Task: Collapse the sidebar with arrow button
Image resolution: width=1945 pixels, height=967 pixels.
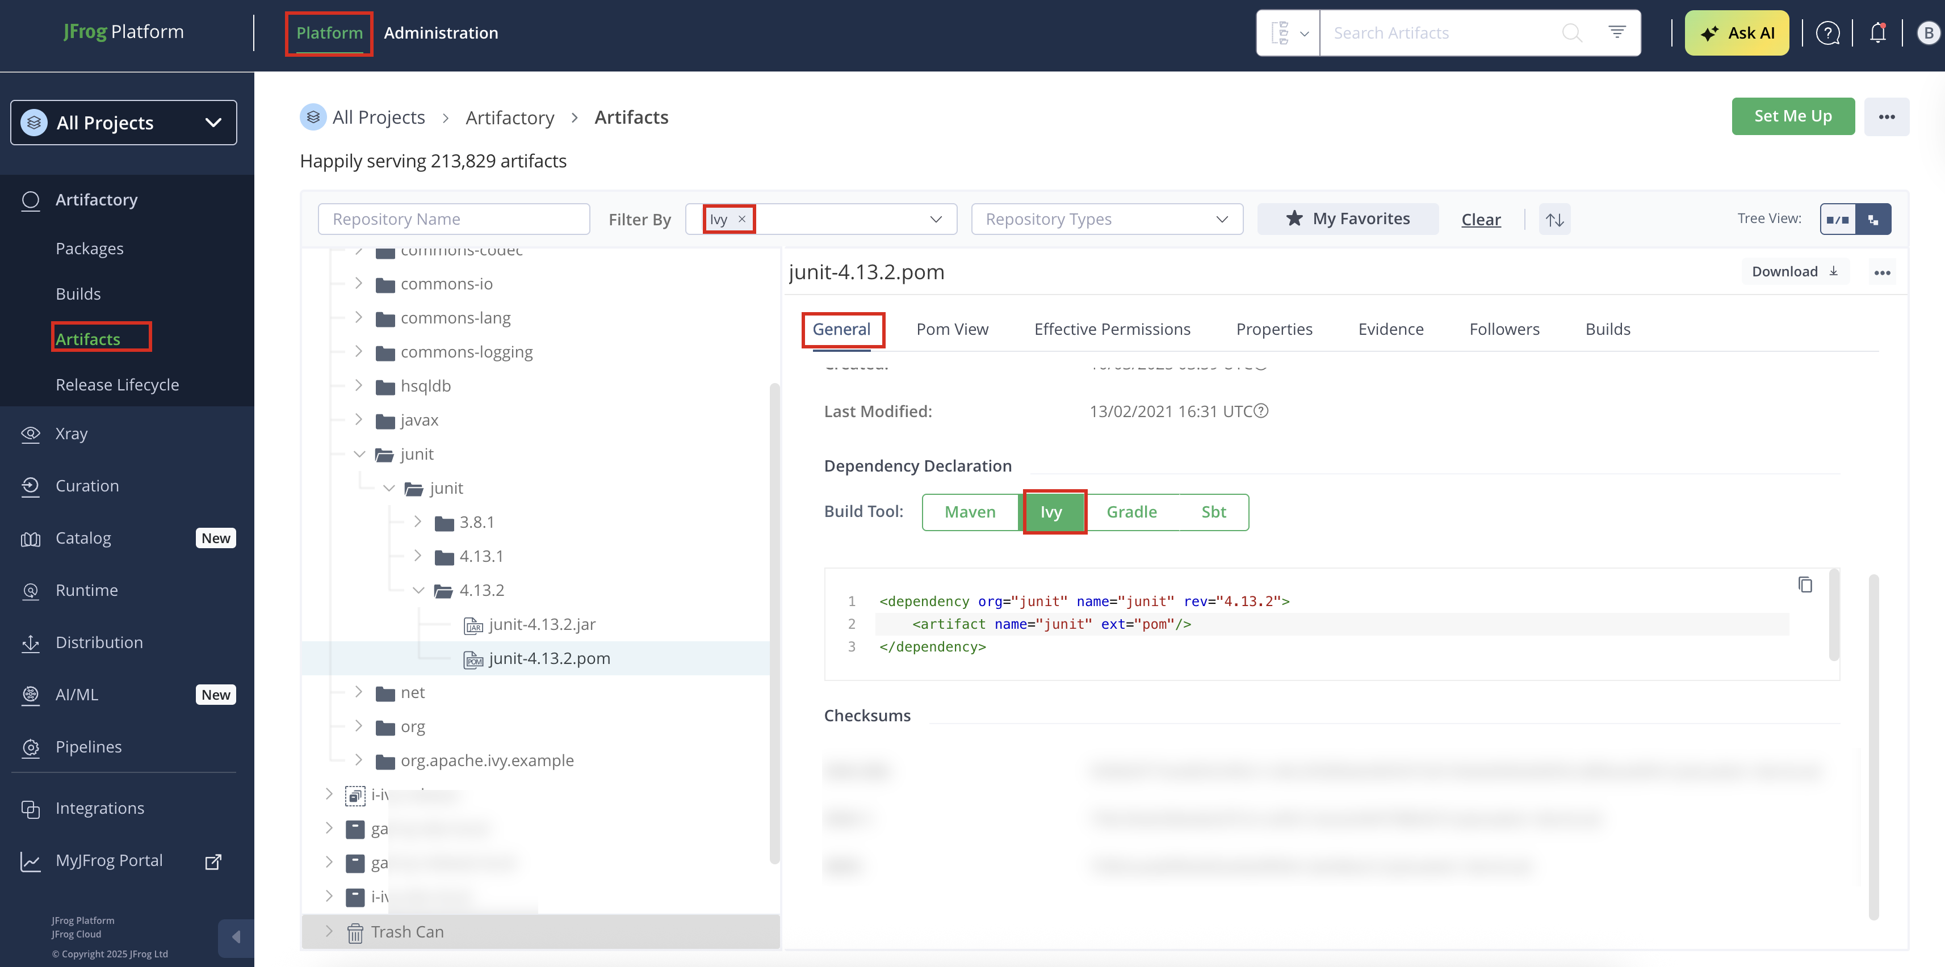Action: click(236, 937)
